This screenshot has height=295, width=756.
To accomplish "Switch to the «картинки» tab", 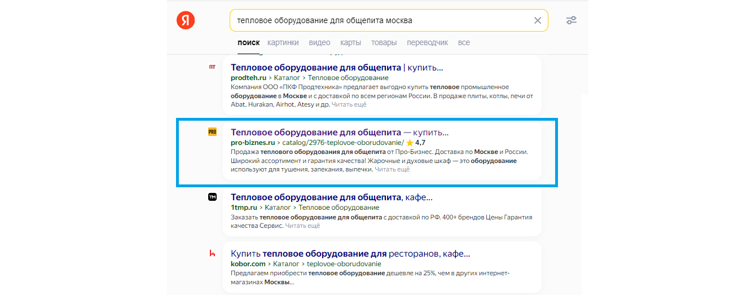I will [283, 42].
